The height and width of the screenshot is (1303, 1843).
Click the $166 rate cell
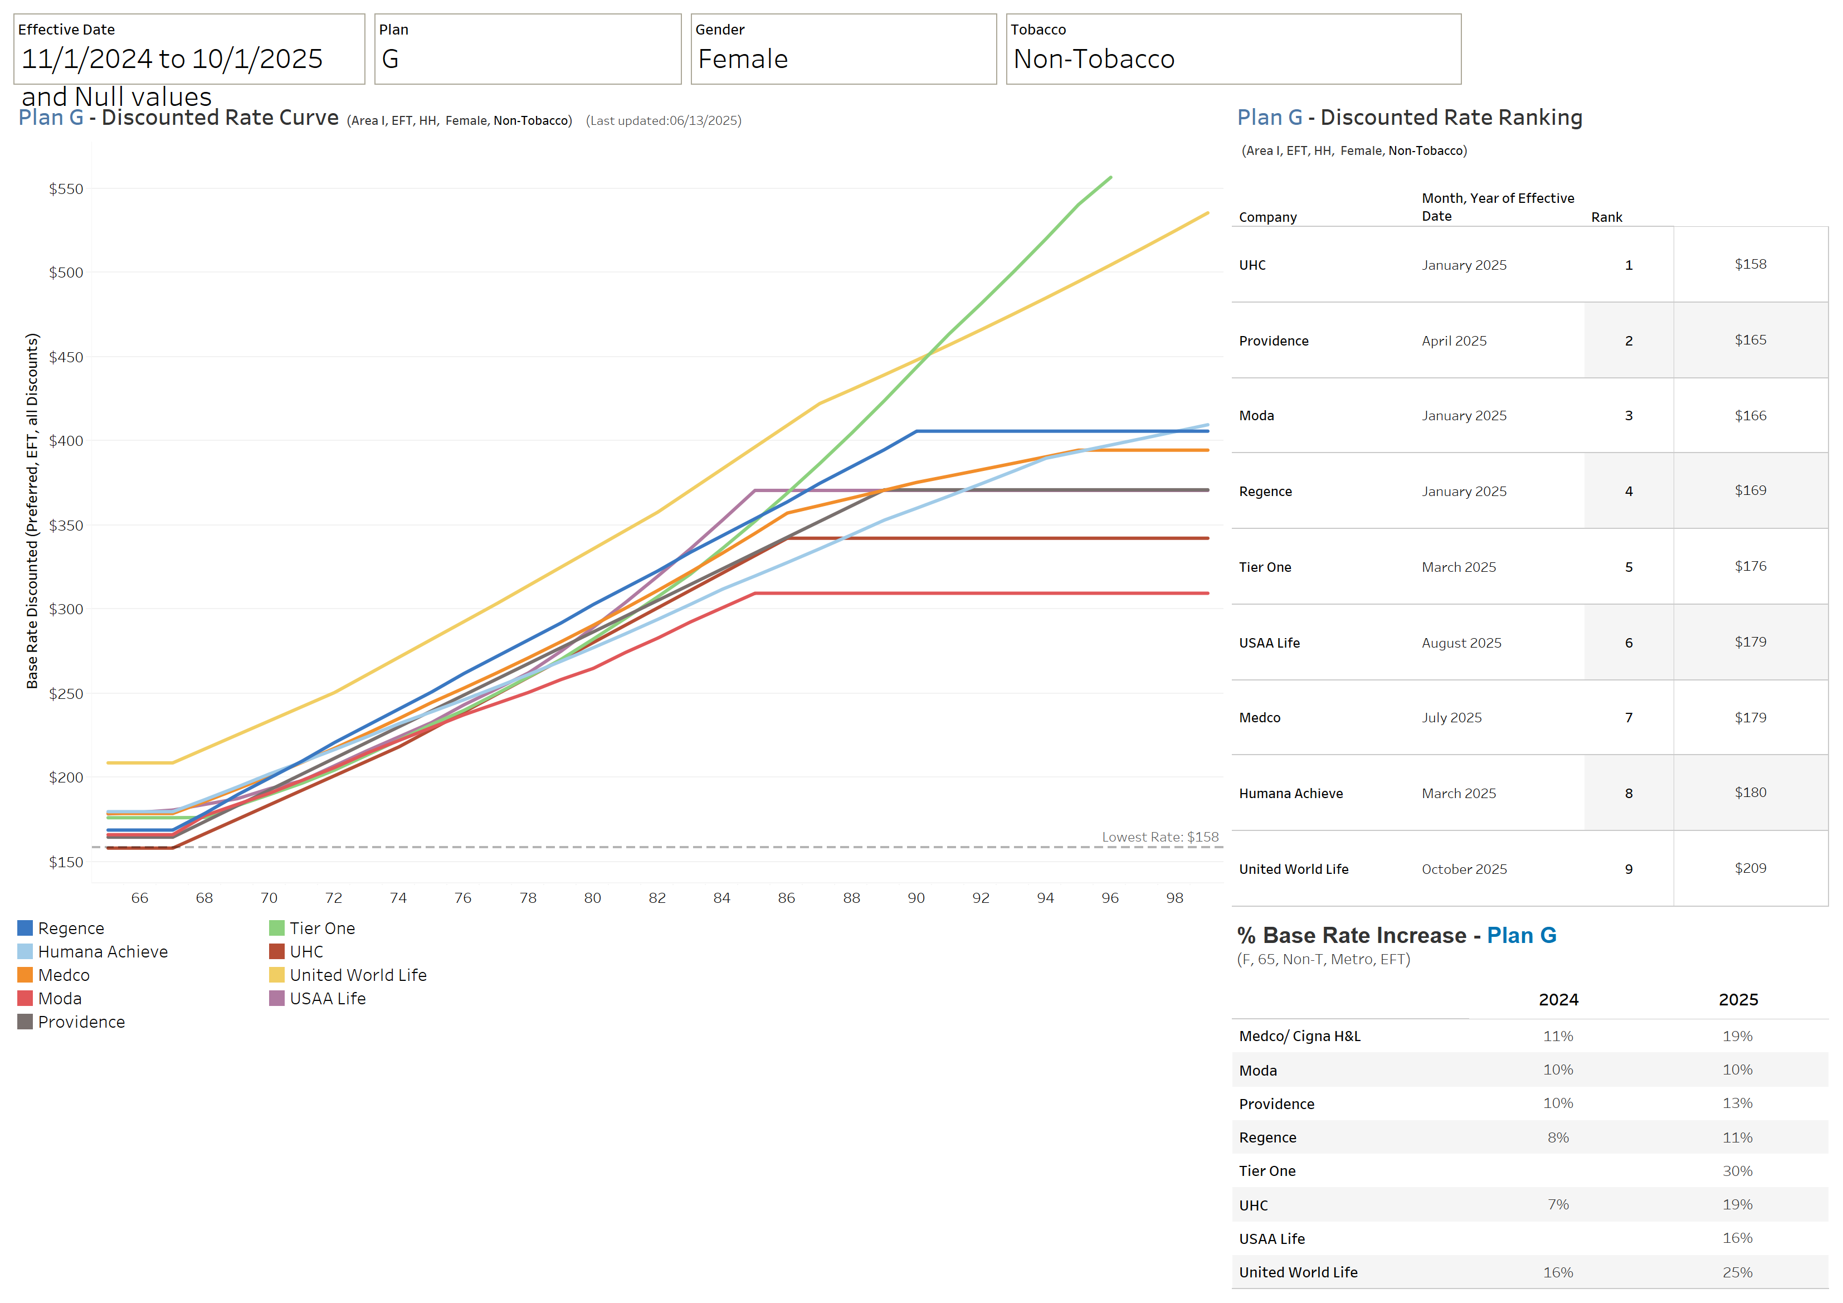point(1750,415)
